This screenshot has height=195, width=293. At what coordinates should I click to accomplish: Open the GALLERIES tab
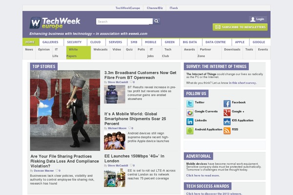[x=50, y=42]
